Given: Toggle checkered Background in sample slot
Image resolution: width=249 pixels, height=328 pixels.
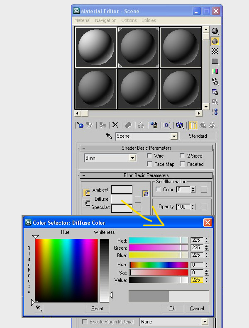Looking at the screenshot, I should (215, 51).
